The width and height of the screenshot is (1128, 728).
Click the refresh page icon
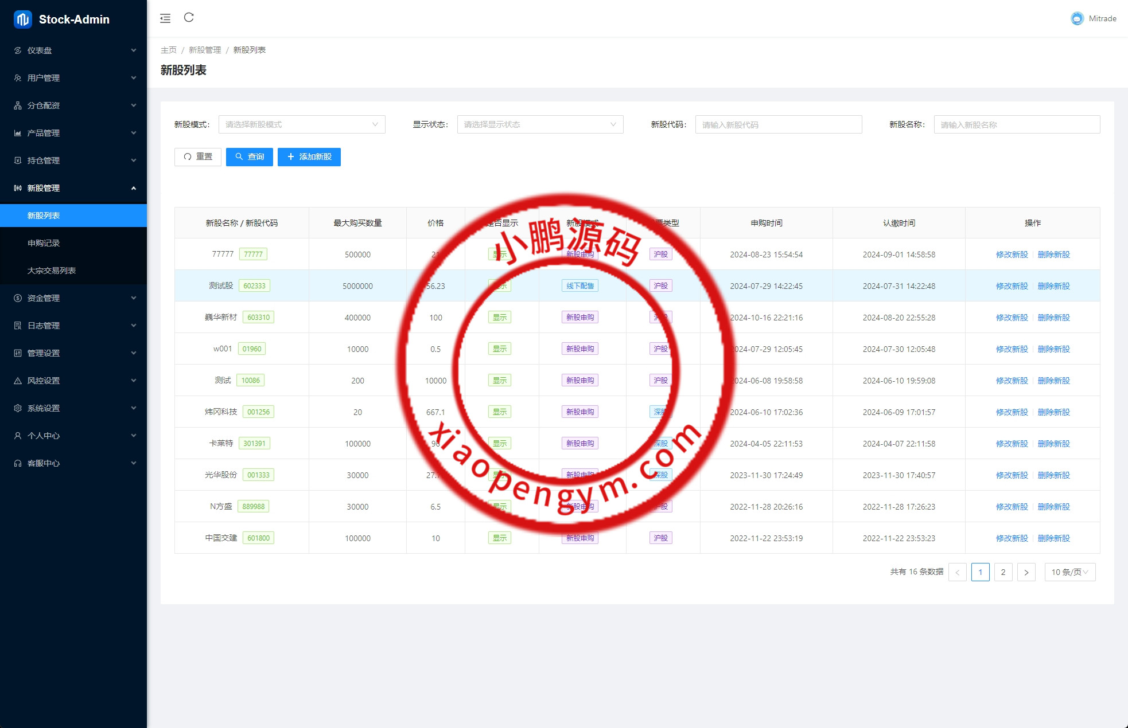[189, 18]
